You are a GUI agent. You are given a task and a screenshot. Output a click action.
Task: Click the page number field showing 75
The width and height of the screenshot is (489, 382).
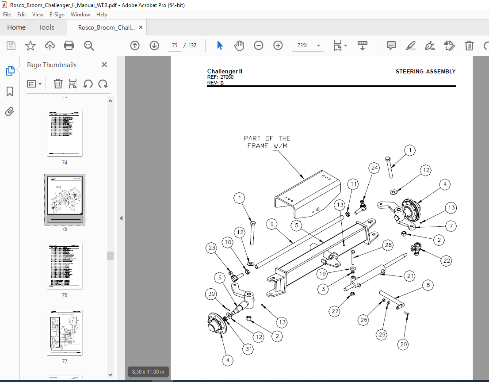coord(174,46)
